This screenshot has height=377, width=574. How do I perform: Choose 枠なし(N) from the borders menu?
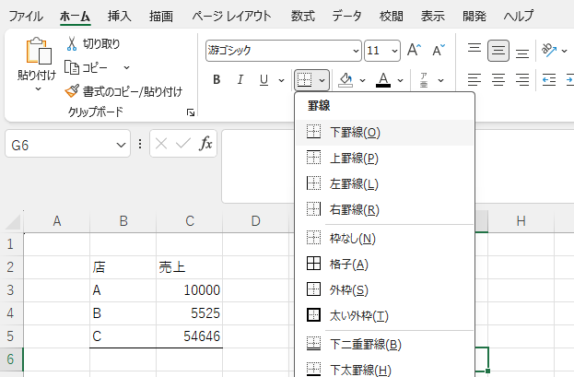tap(385, 239)
